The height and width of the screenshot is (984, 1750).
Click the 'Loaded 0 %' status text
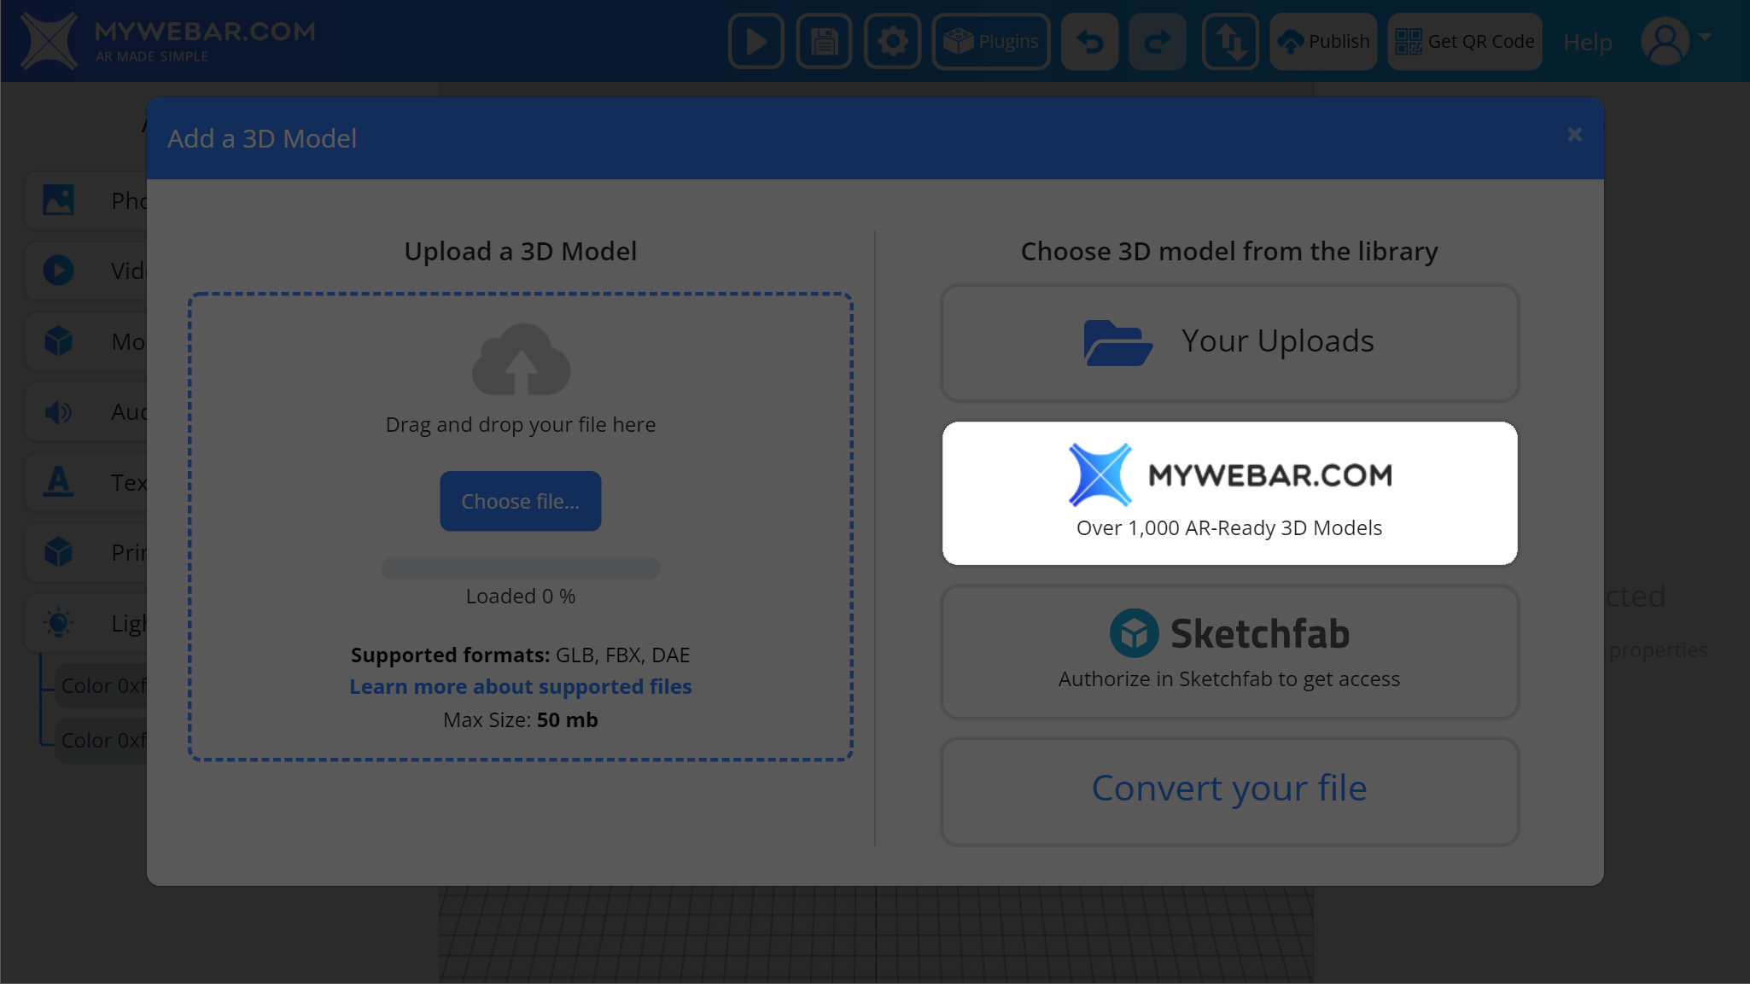click(x=521, y=596)
